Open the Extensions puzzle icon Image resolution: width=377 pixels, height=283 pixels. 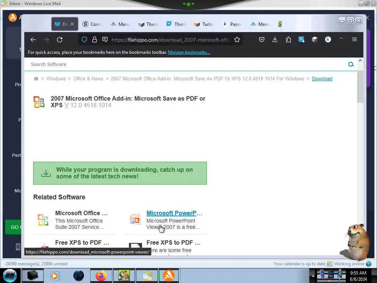(288, 39)
